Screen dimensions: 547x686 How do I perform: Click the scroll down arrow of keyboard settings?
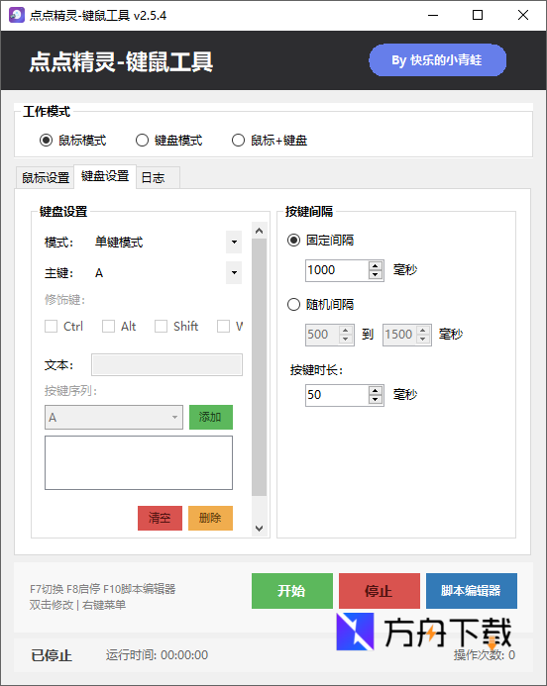(260, 528)
